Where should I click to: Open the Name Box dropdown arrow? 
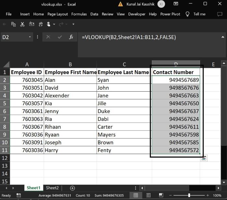(30, 37)
